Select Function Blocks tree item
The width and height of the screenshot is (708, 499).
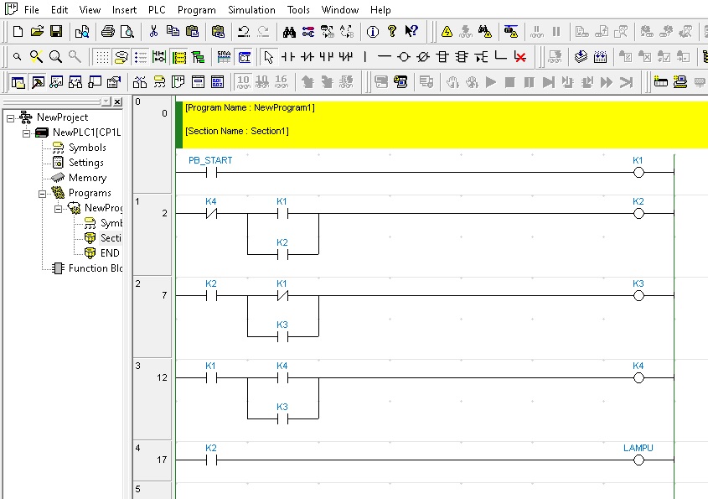tap(96, 268)
